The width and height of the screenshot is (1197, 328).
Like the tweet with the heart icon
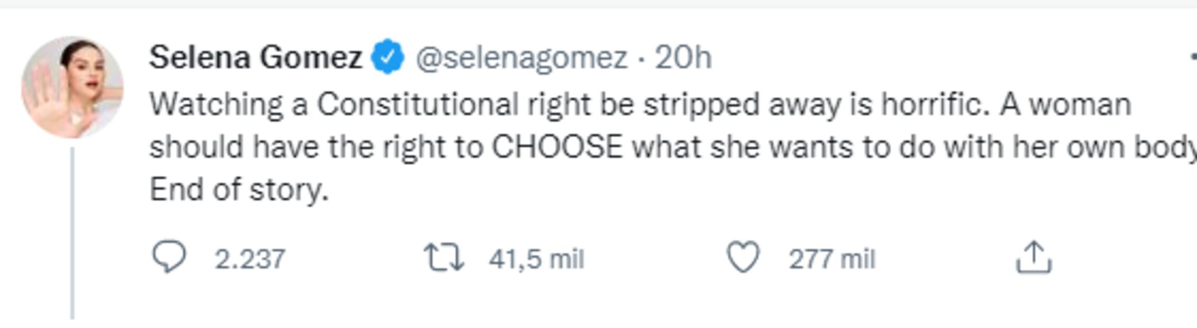pos(743,257)
